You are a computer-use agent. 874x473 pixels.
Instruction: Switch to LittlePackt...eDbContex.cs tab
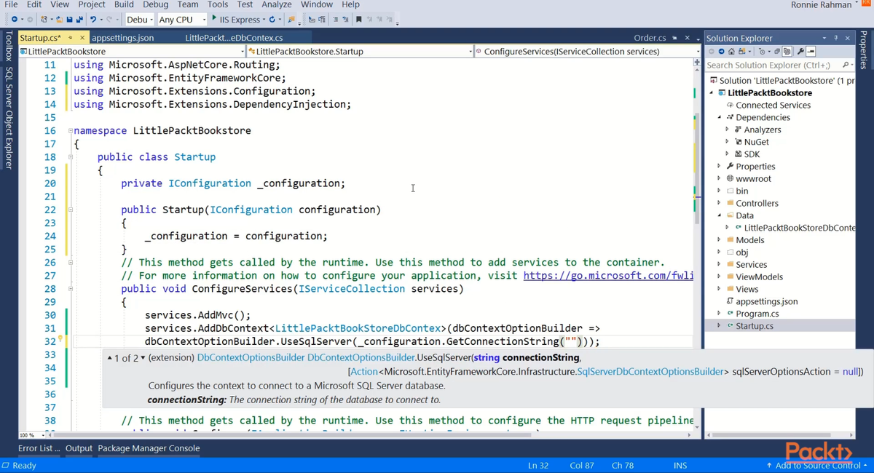(234, 38)
